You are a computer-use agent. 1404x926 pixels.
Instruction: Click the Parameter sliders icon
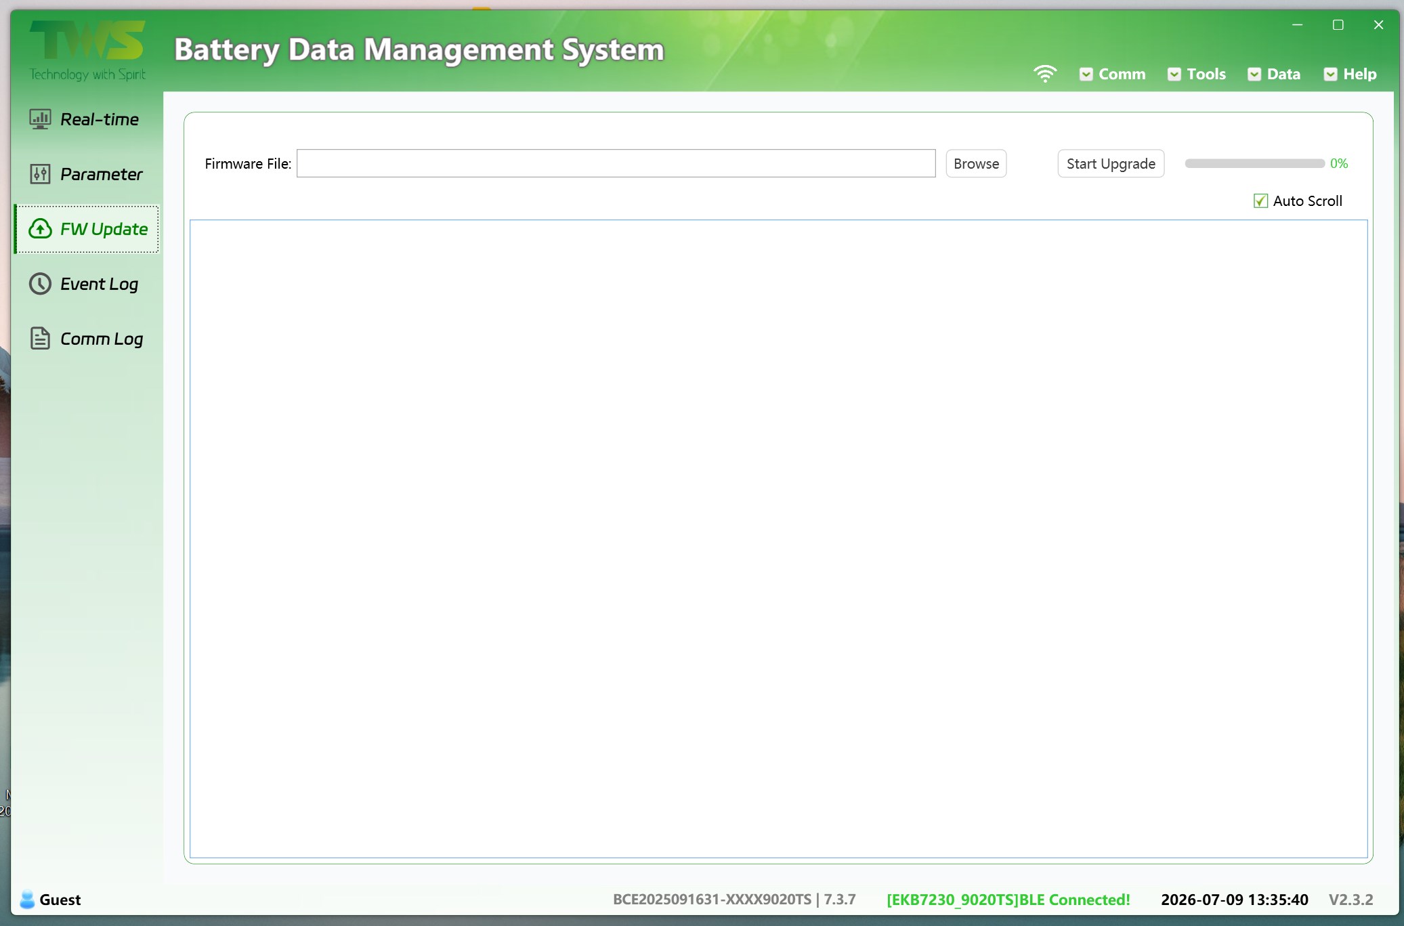click(x=40, y=174)
